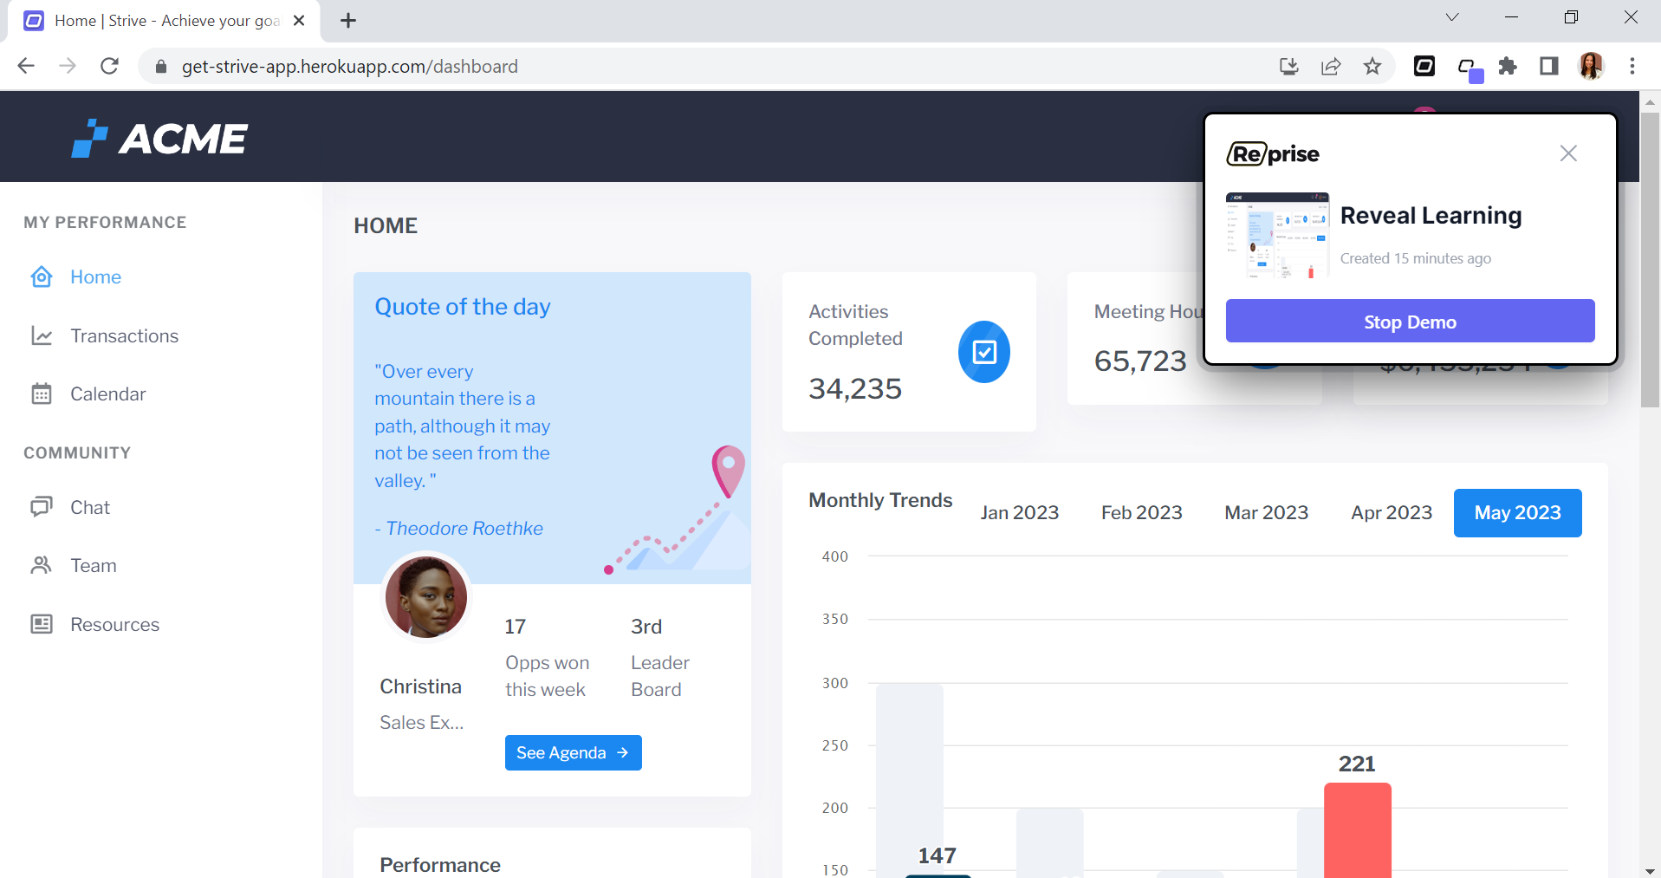Click the See Agenda button
The width and height of the screenshot is (1661, 878).
click(573, 752)
